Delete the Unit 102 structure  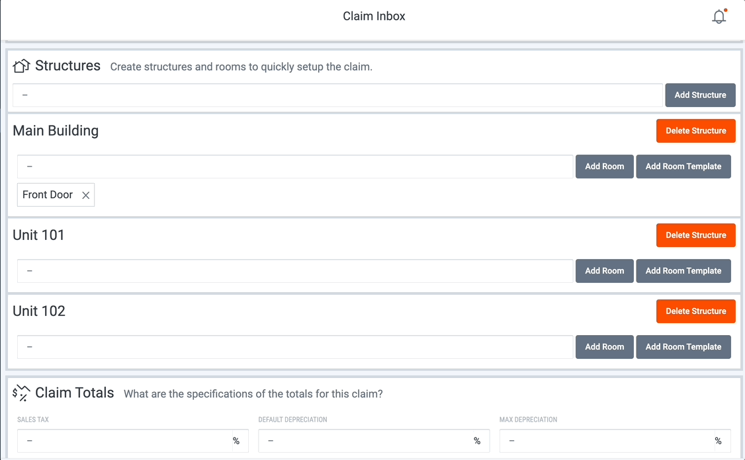[695, 311]
